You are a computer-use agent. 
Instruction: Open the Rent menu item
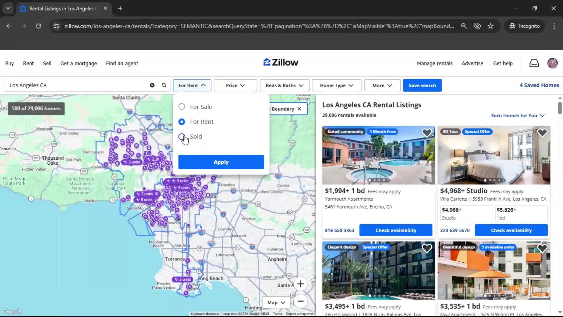pos(28,63)
